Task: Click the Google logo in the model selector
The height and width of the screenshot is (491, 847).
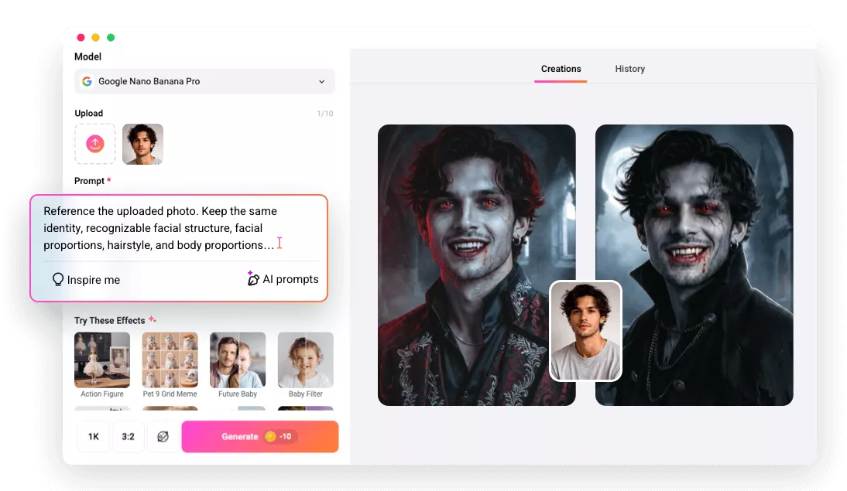Action: [x=85, y=81]
